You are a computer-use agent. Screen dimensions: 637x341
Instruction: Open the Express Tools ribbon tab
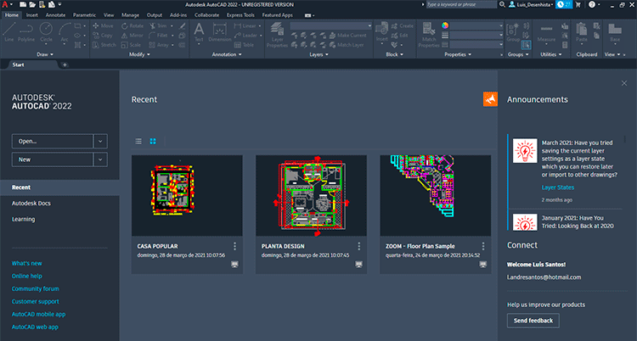(240, 15)
